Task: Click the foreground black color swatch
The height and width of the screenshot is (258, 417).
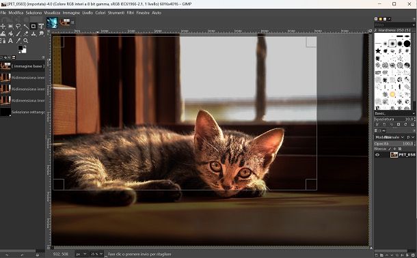Action: (21, 48)
